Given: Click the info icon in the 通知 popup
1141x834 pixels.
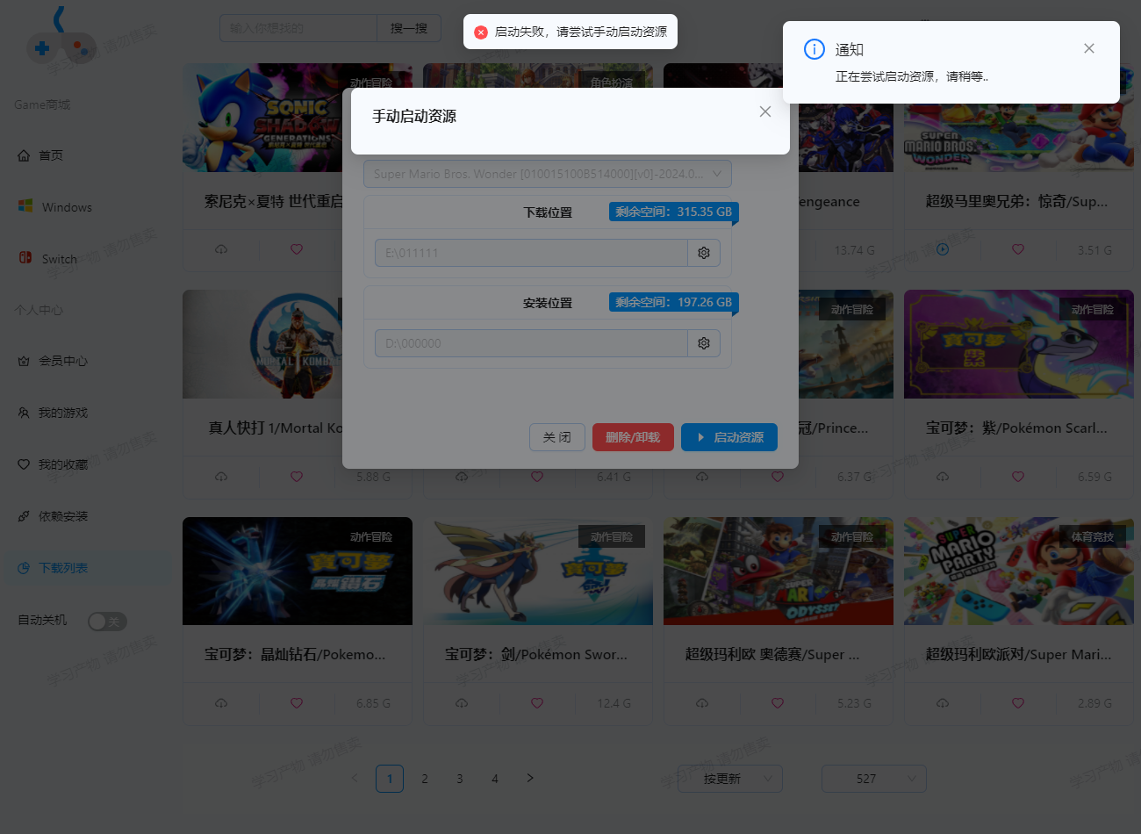Looking at the screenshot, I should tap(814, 49).
